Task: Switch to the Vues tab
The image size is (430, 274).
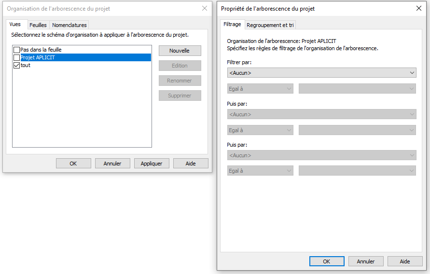Action: [15, 25]
